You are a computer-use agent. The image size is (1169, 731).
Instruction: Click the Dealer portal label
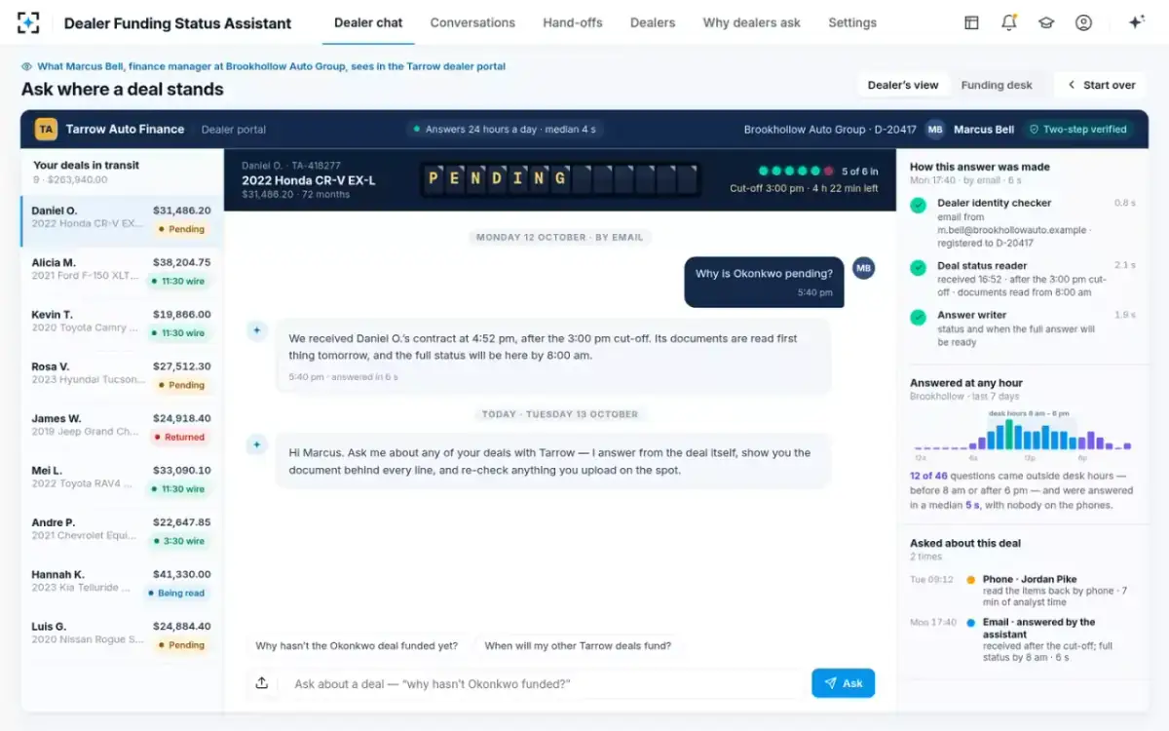(x=234, y=129)
